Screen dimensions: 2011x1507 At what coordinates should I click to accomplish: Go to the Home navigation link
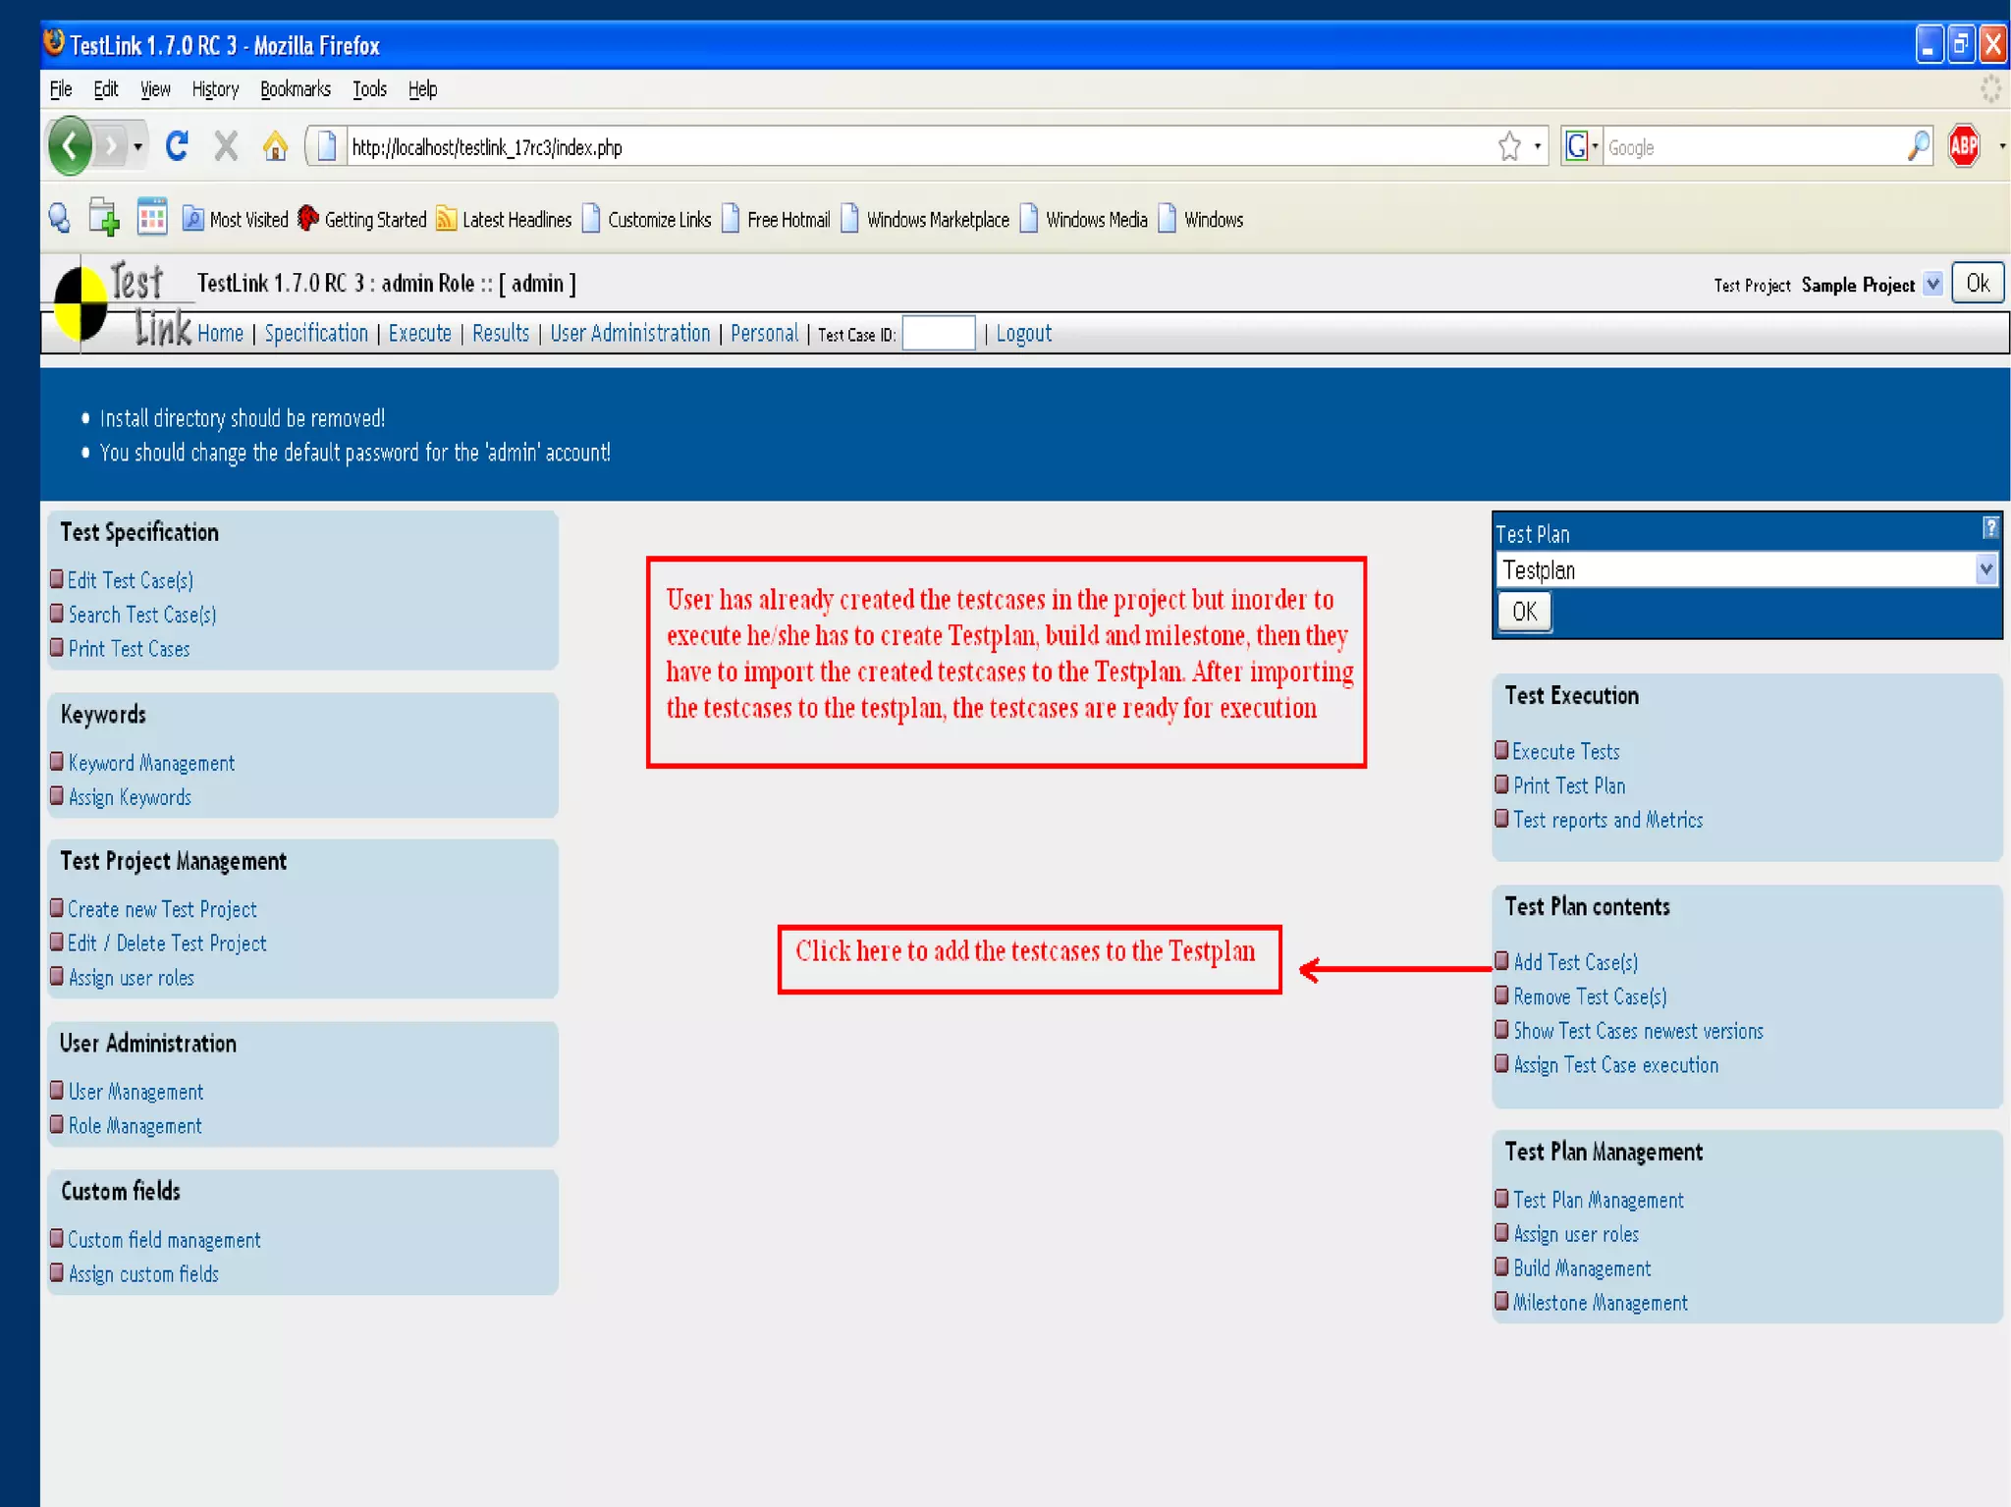220,334
